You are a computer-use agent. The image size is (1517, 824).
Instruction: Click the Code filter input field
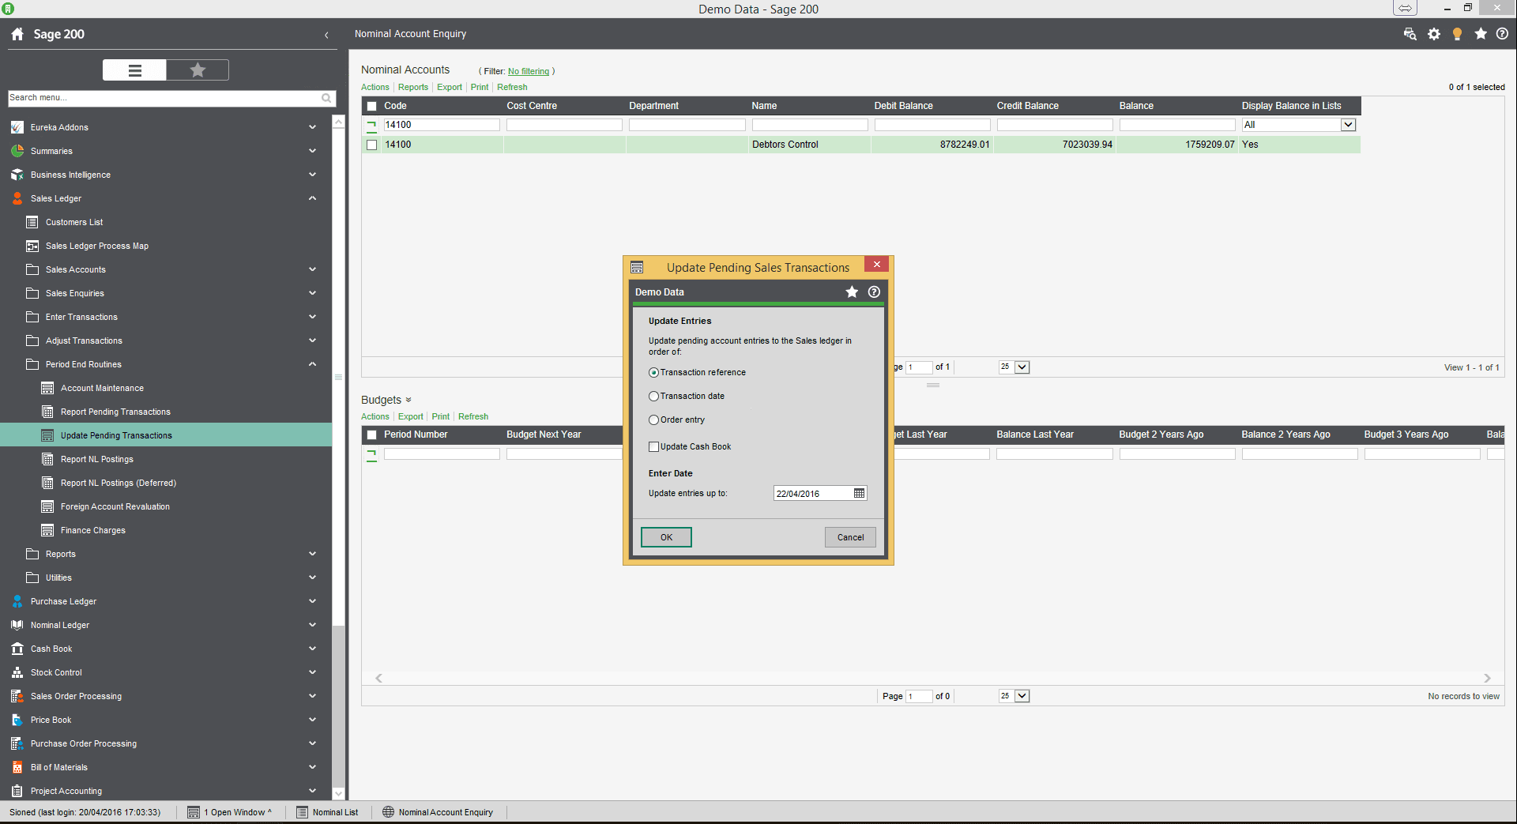tap(442, 125)
